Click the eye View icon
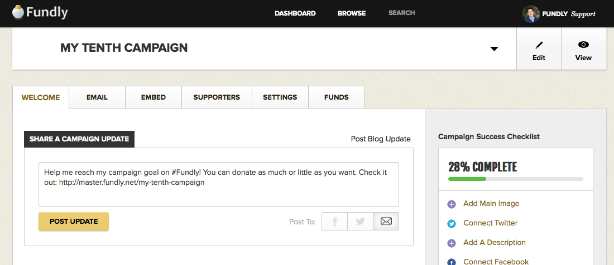 583,45
